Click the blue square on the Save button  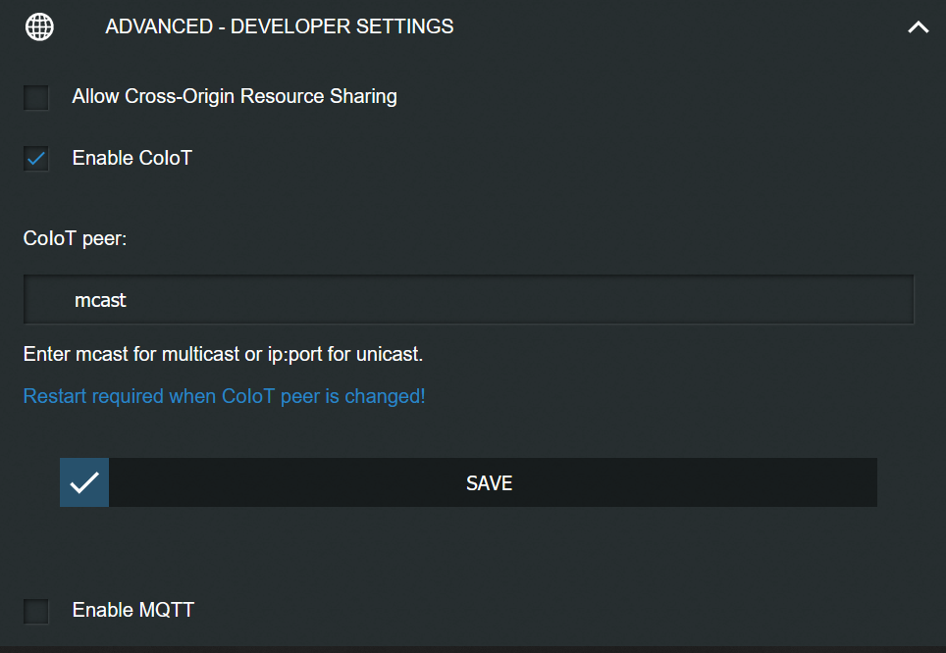click(x=84, y=482)
